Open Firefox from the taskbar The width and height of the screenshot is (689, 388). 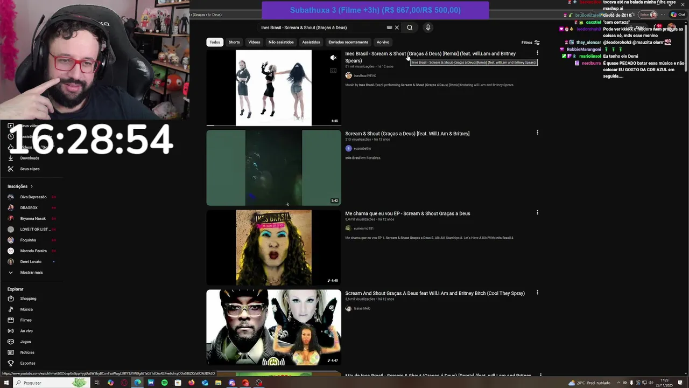click(191, 383)
